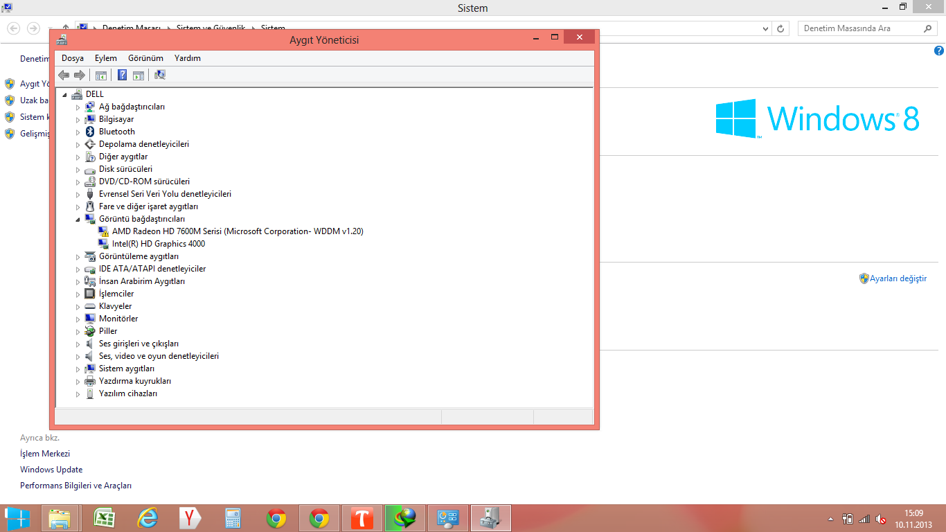
Task: Open the blue question mark Help toolbar icon
Action: (x=123, y=75)
